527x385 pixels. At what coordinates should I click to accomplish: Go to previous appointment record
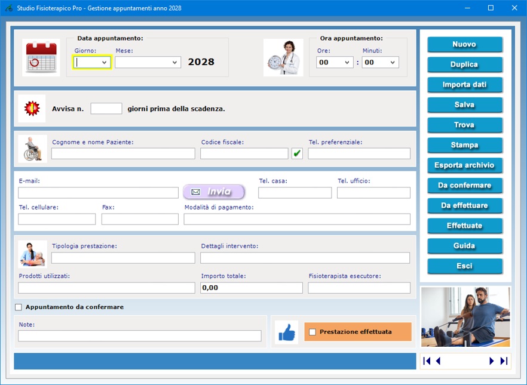coord(438,361)
